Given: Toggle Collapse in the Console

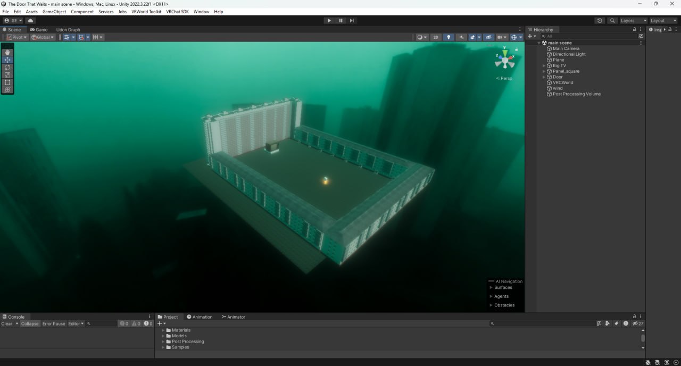Looking at the screenshot, I should [30, 323].
